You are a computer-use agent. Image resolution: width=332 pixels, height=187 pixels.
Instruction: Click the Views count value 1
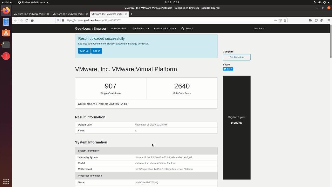click(135, 131)
